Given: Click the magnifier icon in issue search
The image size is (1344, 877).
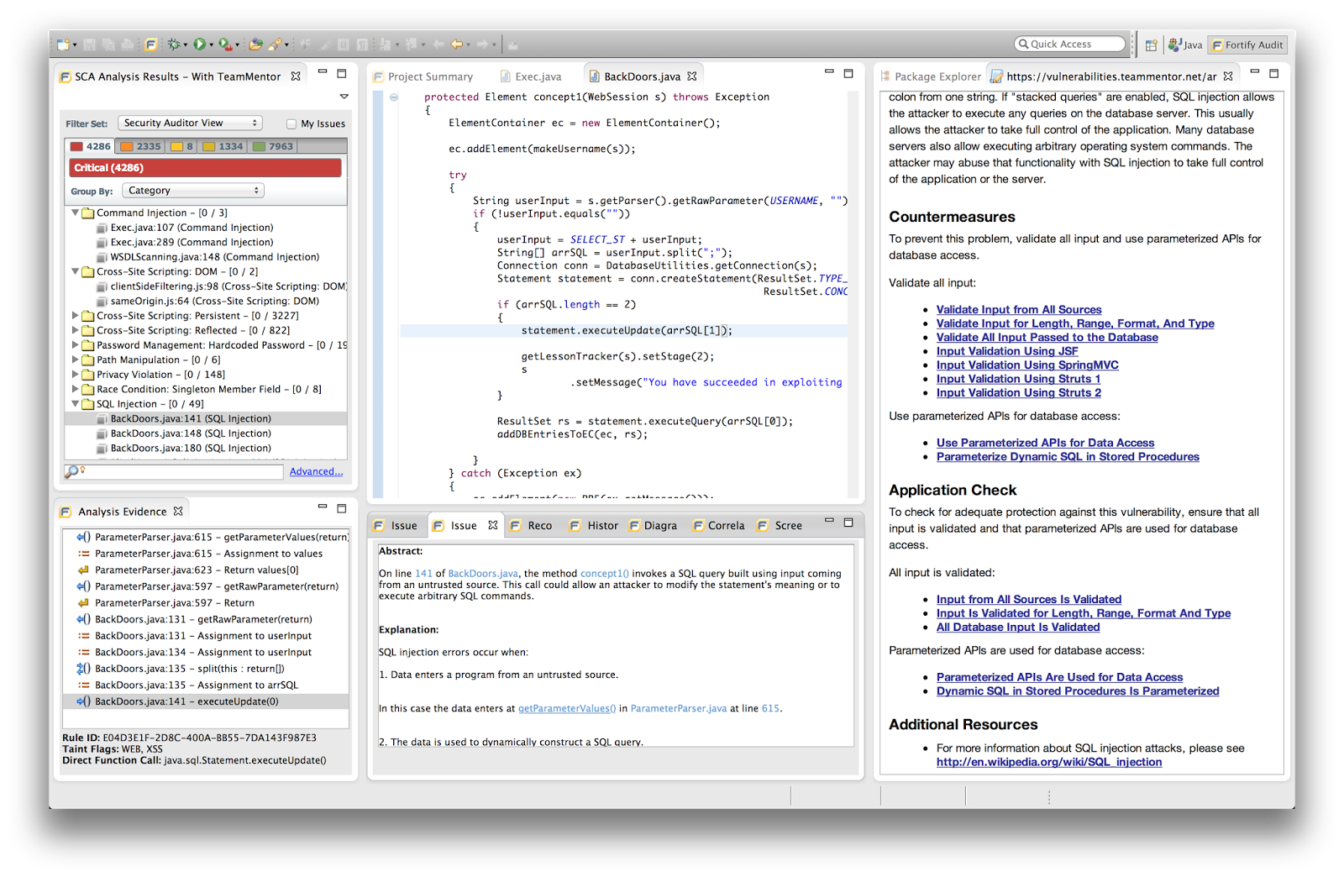Looking at the screenshot, I should click(x=72, y=471).
